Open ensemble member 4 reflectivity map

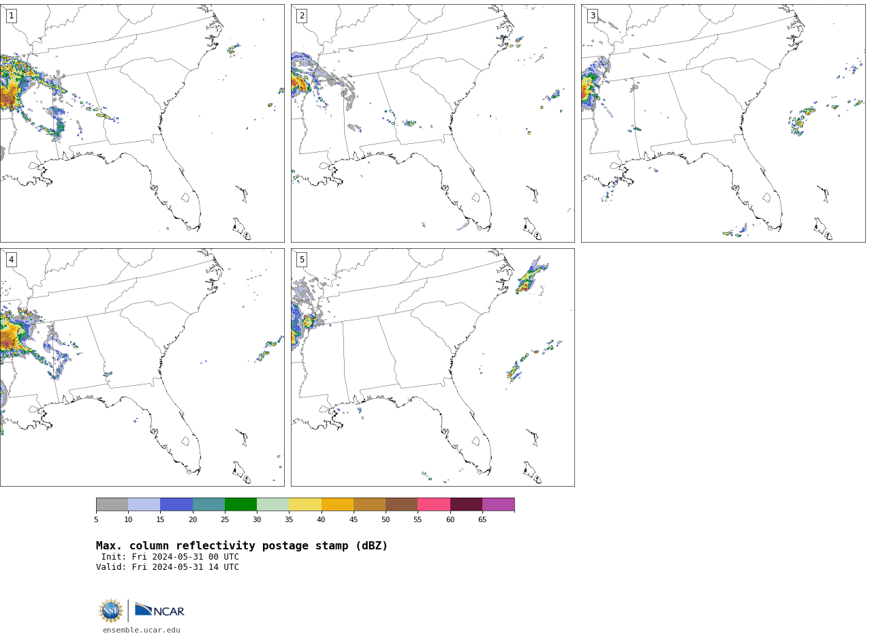click(x=142, y=367)
